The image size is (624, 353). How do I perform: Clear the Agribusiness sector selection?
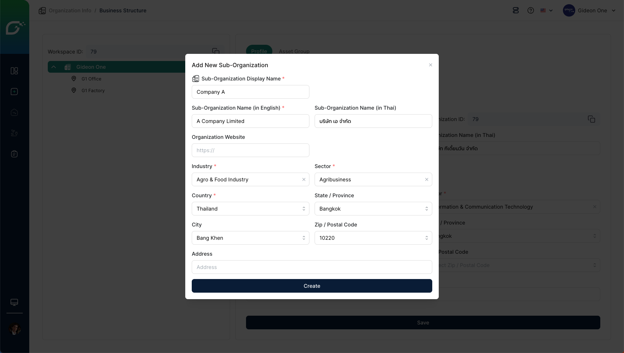click(426, 179)
